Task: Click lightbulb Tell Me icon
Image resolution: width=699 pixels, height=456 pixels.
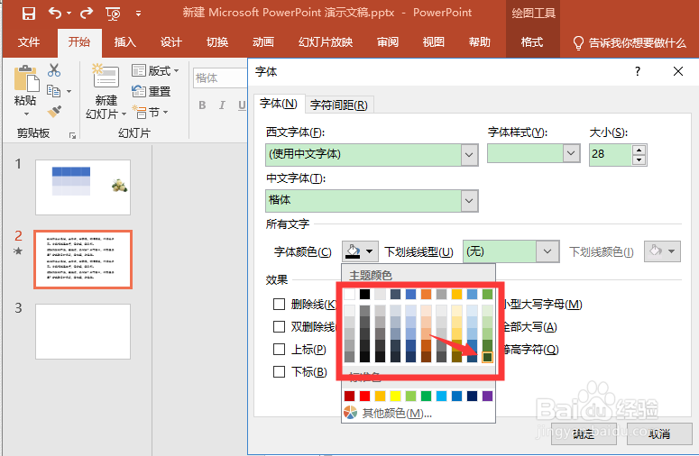Action: pos(578,42)
